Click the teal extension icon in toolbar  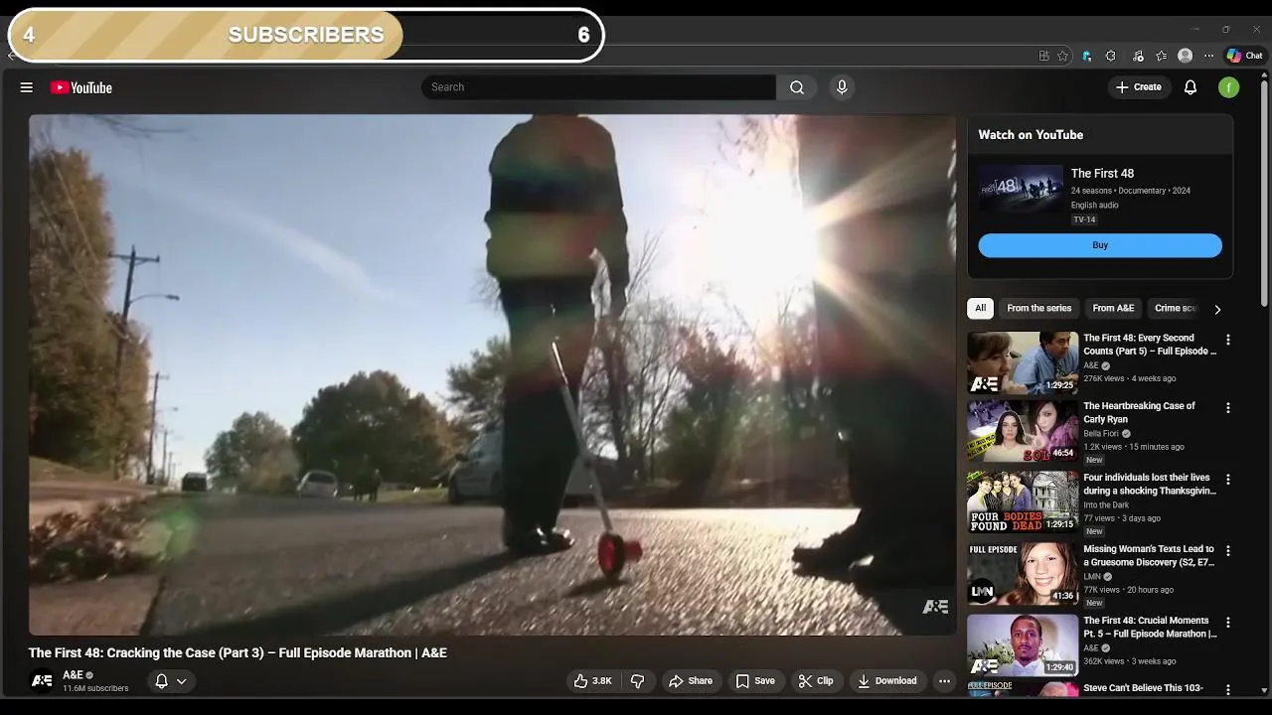click(x=1086, y=56)
